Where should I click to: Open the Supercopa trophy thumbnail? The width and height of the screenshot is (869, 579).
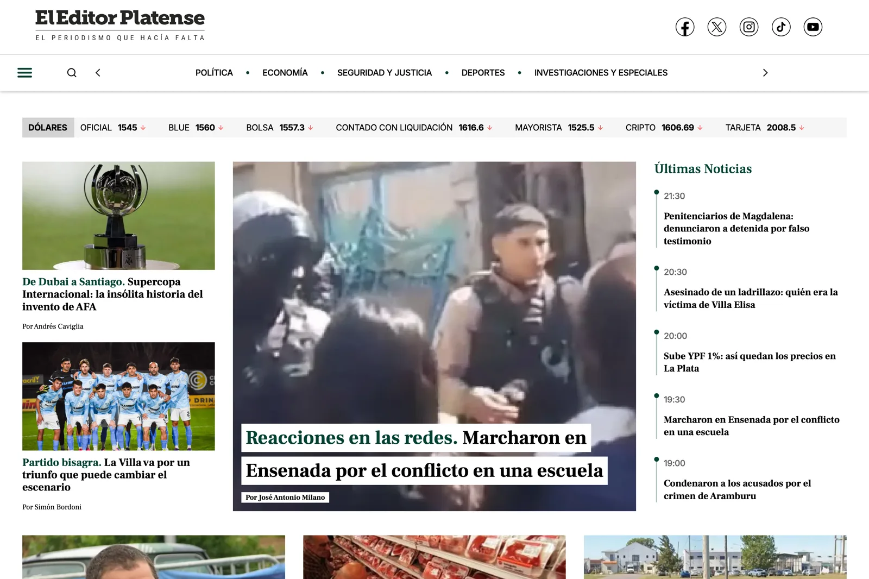[x=118, y=216]
